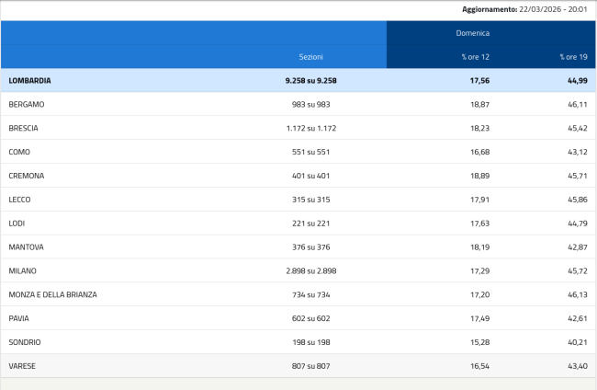Click the LODI province name
The width and height of the screenshot is (597, 390).
coord(18,224)
